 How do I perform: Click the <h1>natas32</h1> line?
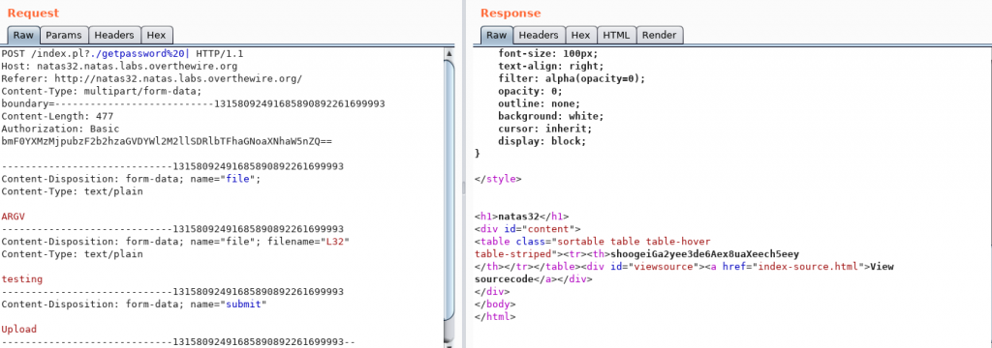point(522,216)
